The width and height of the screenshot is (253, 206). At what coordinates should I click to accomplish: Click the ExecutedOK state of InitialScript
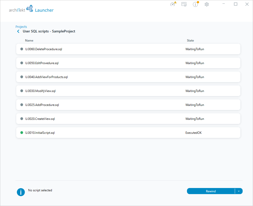194,133
